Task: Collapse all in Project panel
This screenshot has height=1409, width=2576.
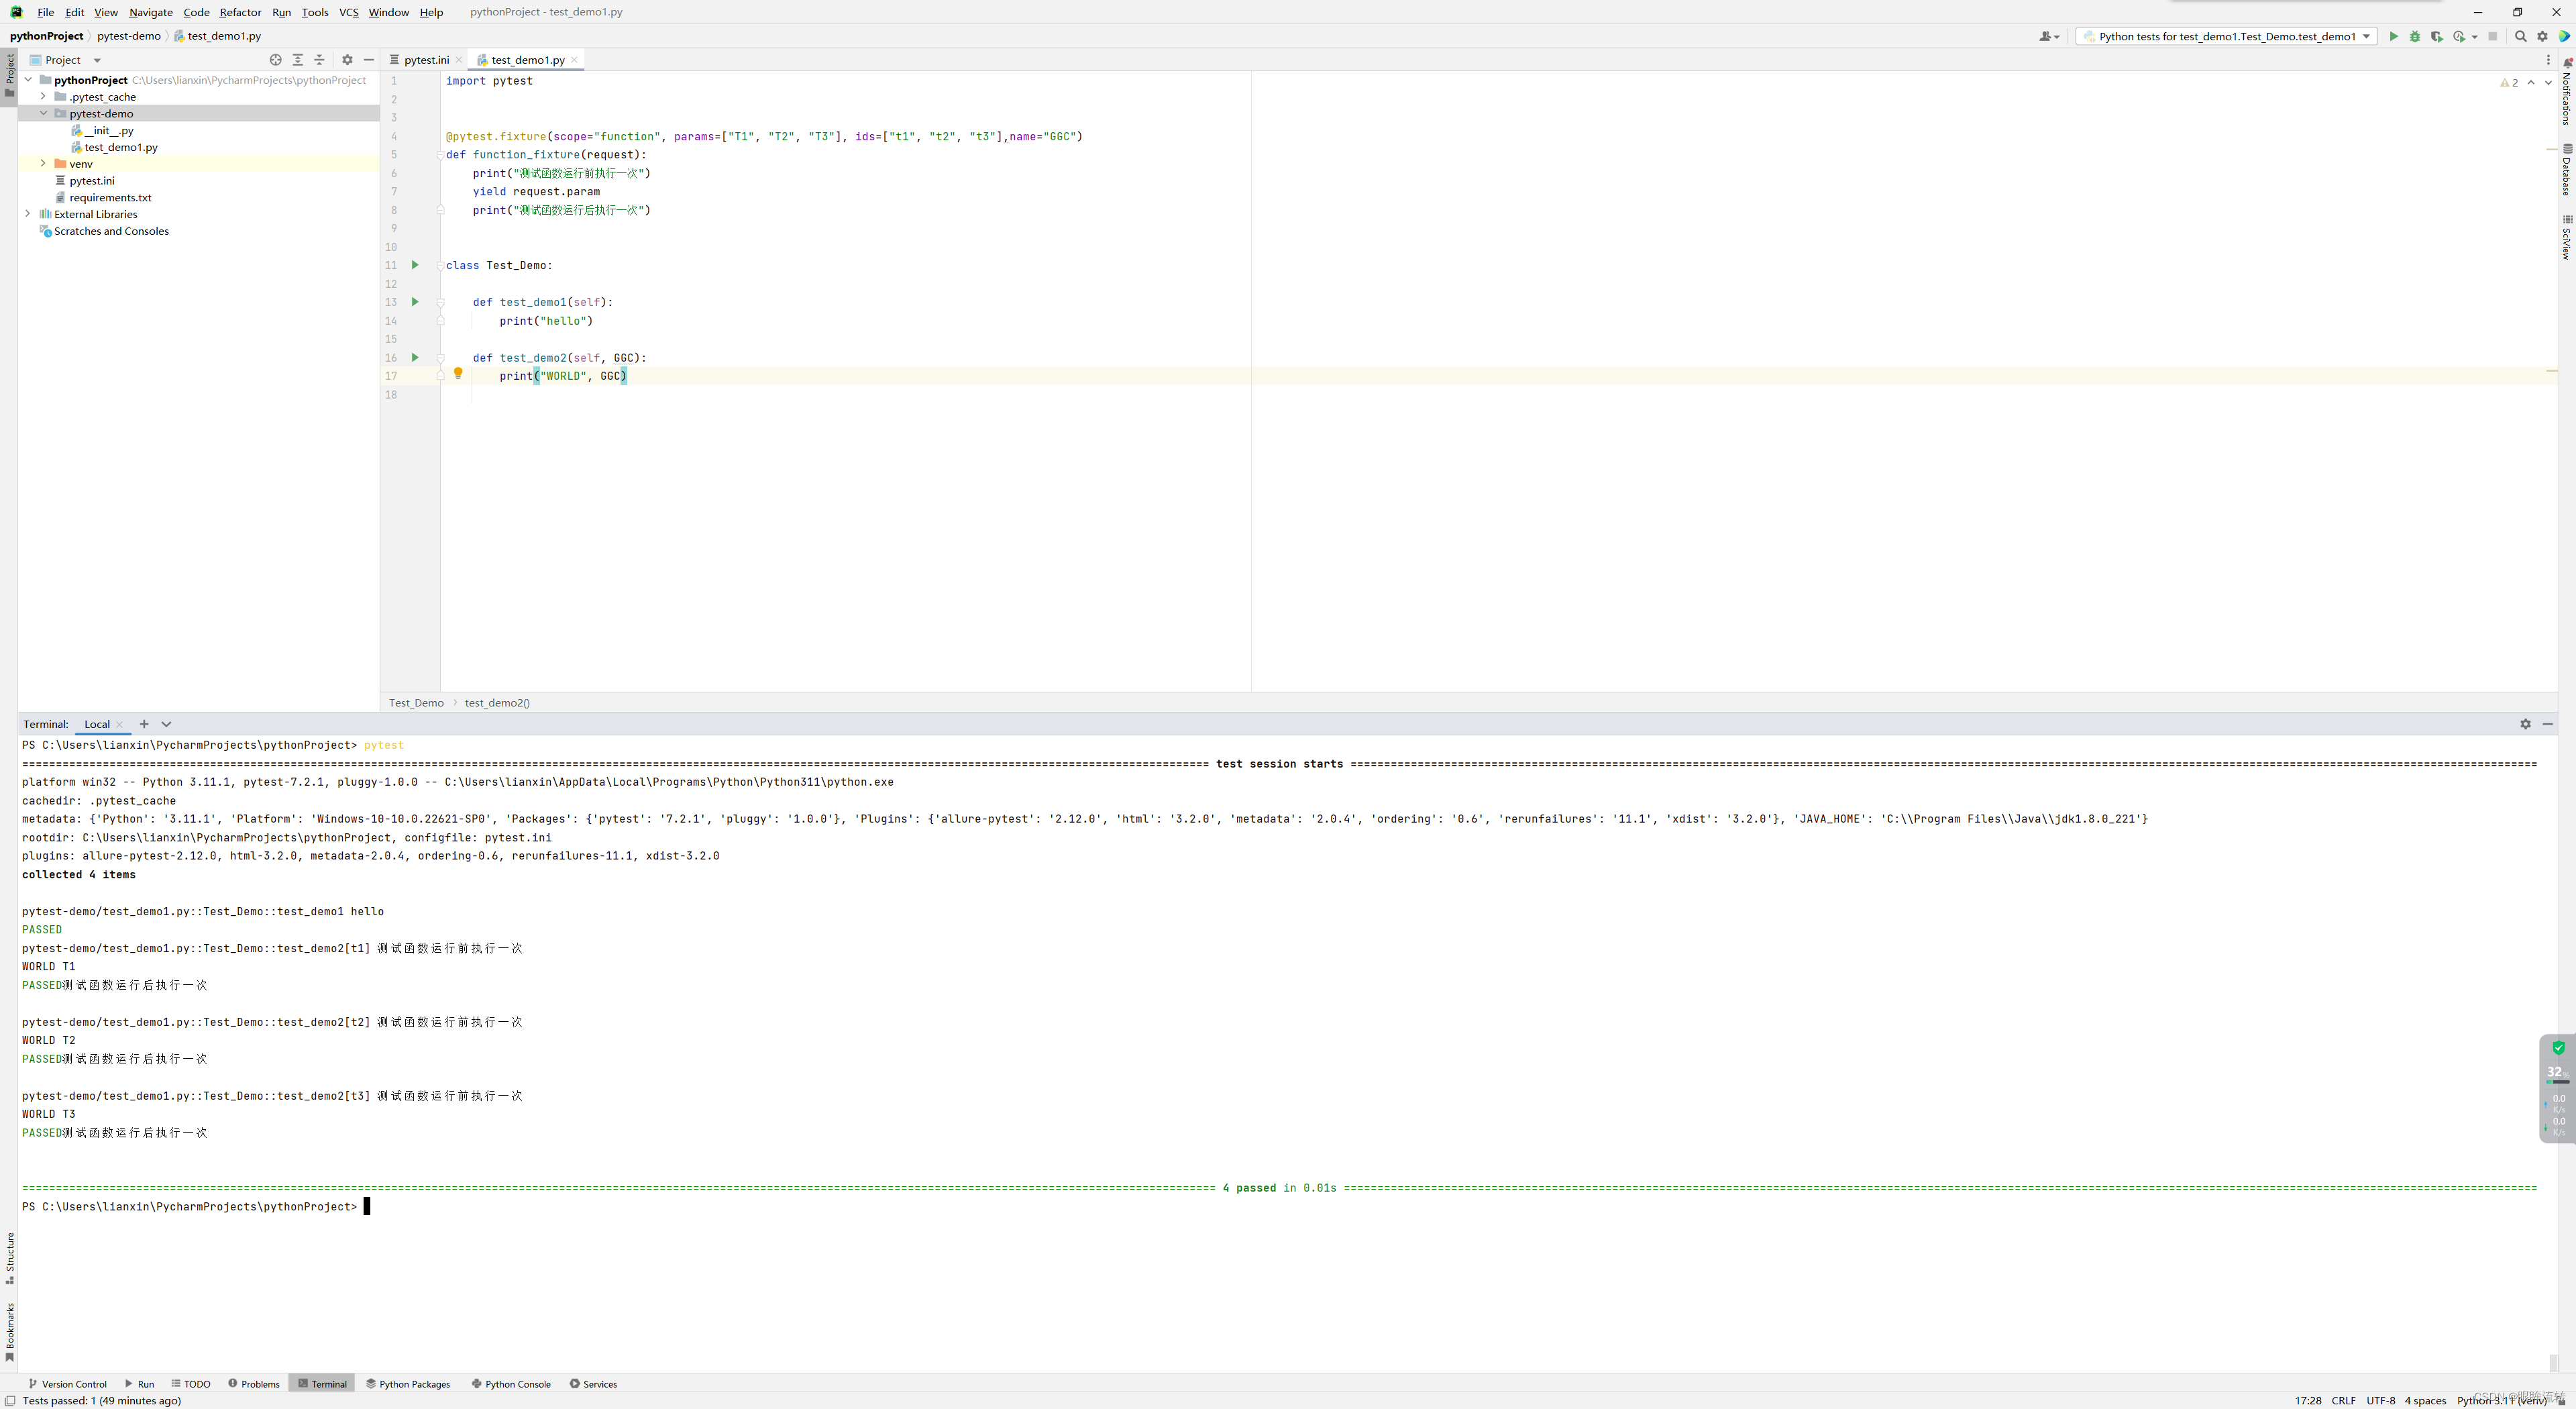Action: [320, 60]
